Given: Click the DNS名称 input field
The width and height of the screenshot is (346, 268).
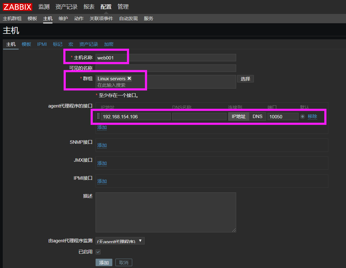Looking at the screenshot, I should [x=199, y=116].
